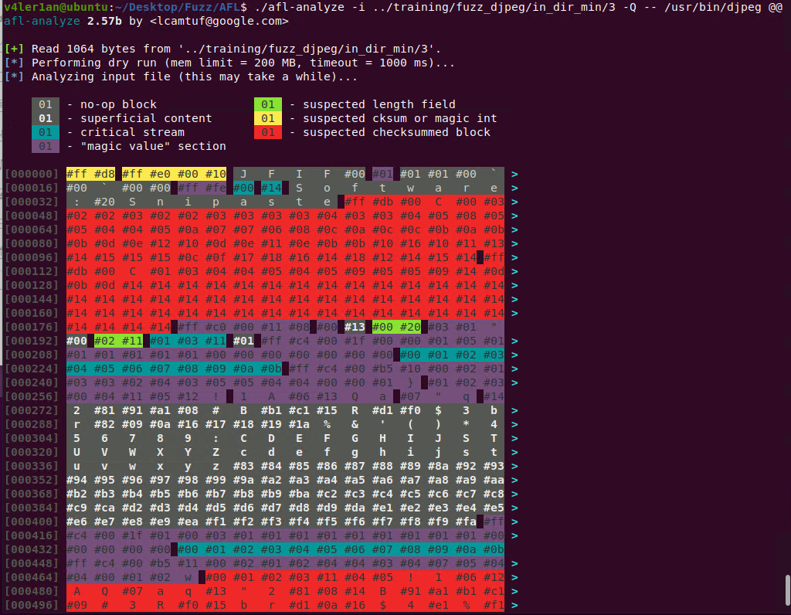Click the prompt text 'v4ler1an@ubuntu'

tap(56, 7)
